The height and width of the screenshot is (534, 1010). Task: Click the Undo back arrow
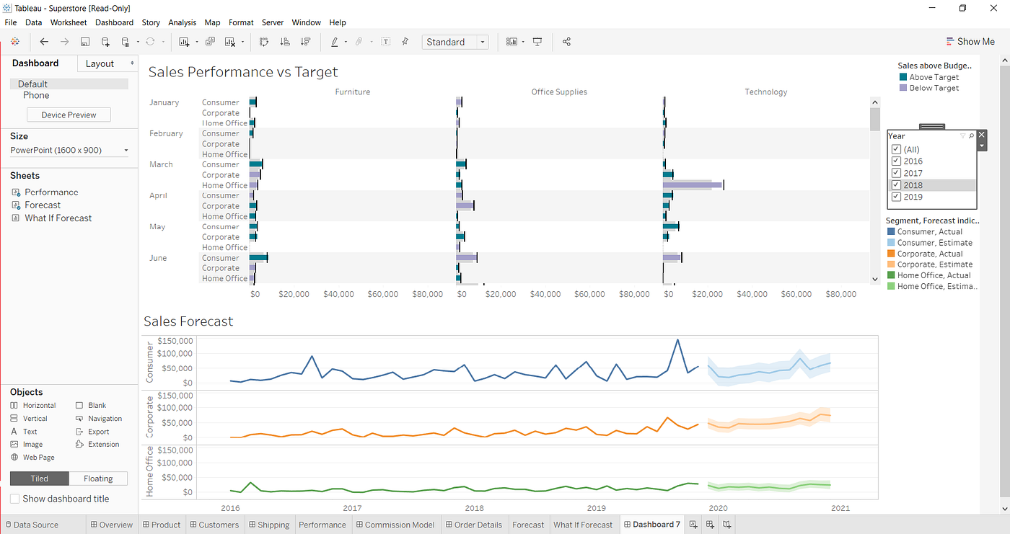(45, 42)
